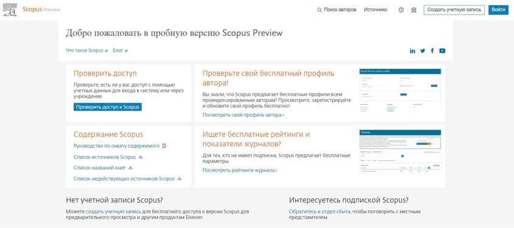
Task: Open the Что такое Scopus link
Action: click(x=85, y=50)
